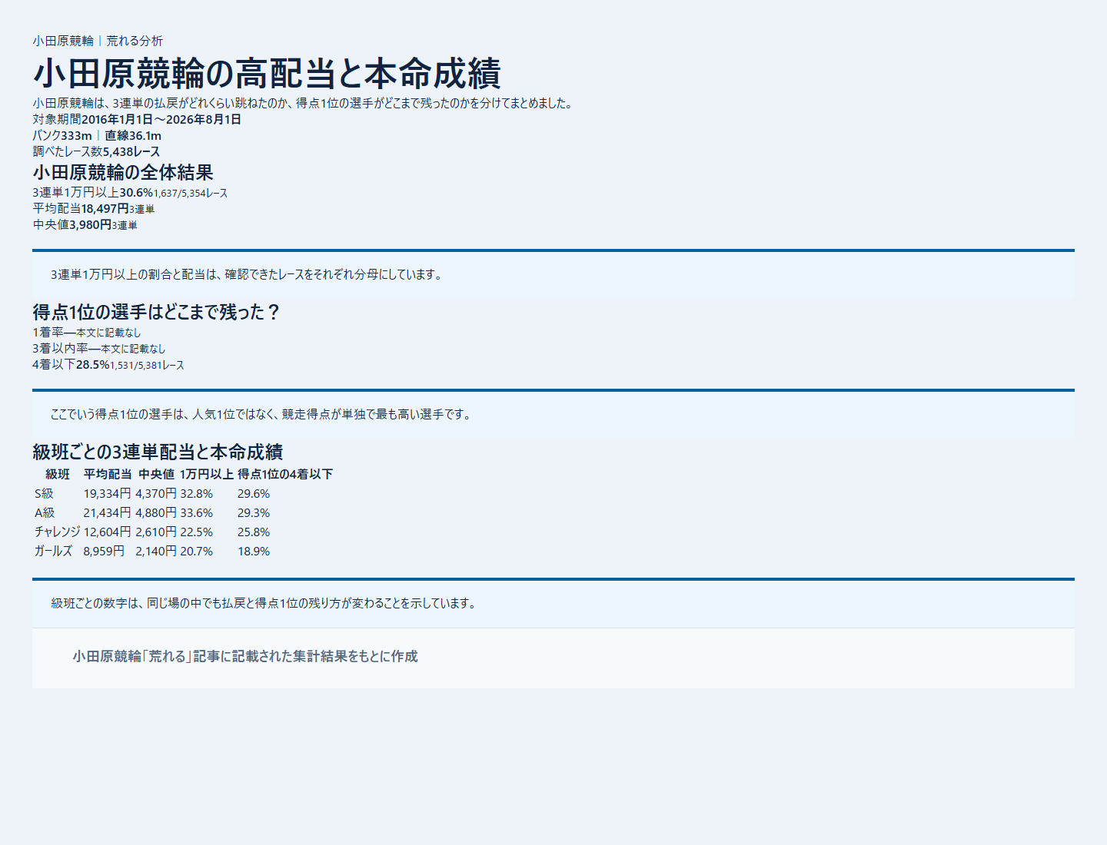Click the sample size '1,531/5,381レース'
Image resolution: width=1107 pixels, height=845 pixels.
point(148,365)
